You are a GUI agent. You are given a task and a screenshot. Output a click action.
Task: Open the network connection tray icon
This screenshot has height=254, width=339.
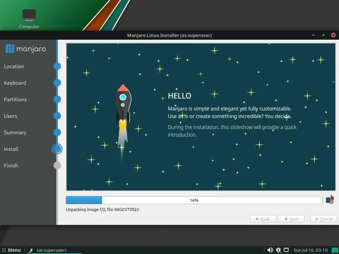click(286, 250)
